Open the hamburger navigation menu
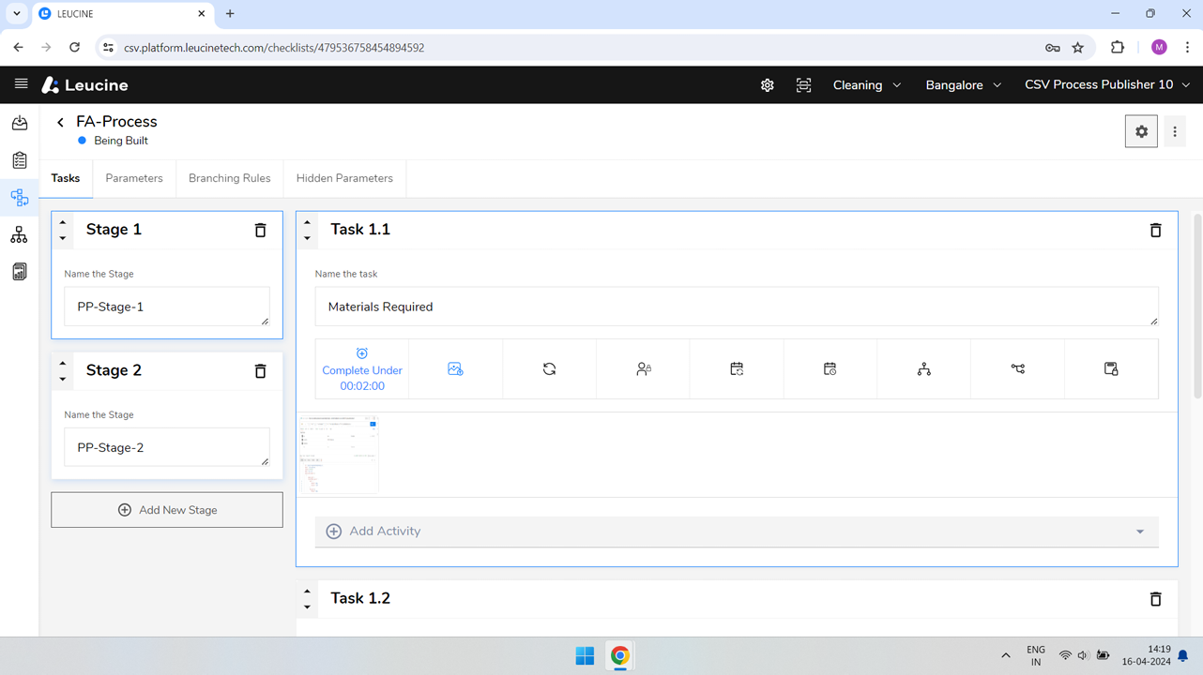Image resolution: width=1203 pixels, height=675 pixels. point(21,84)
